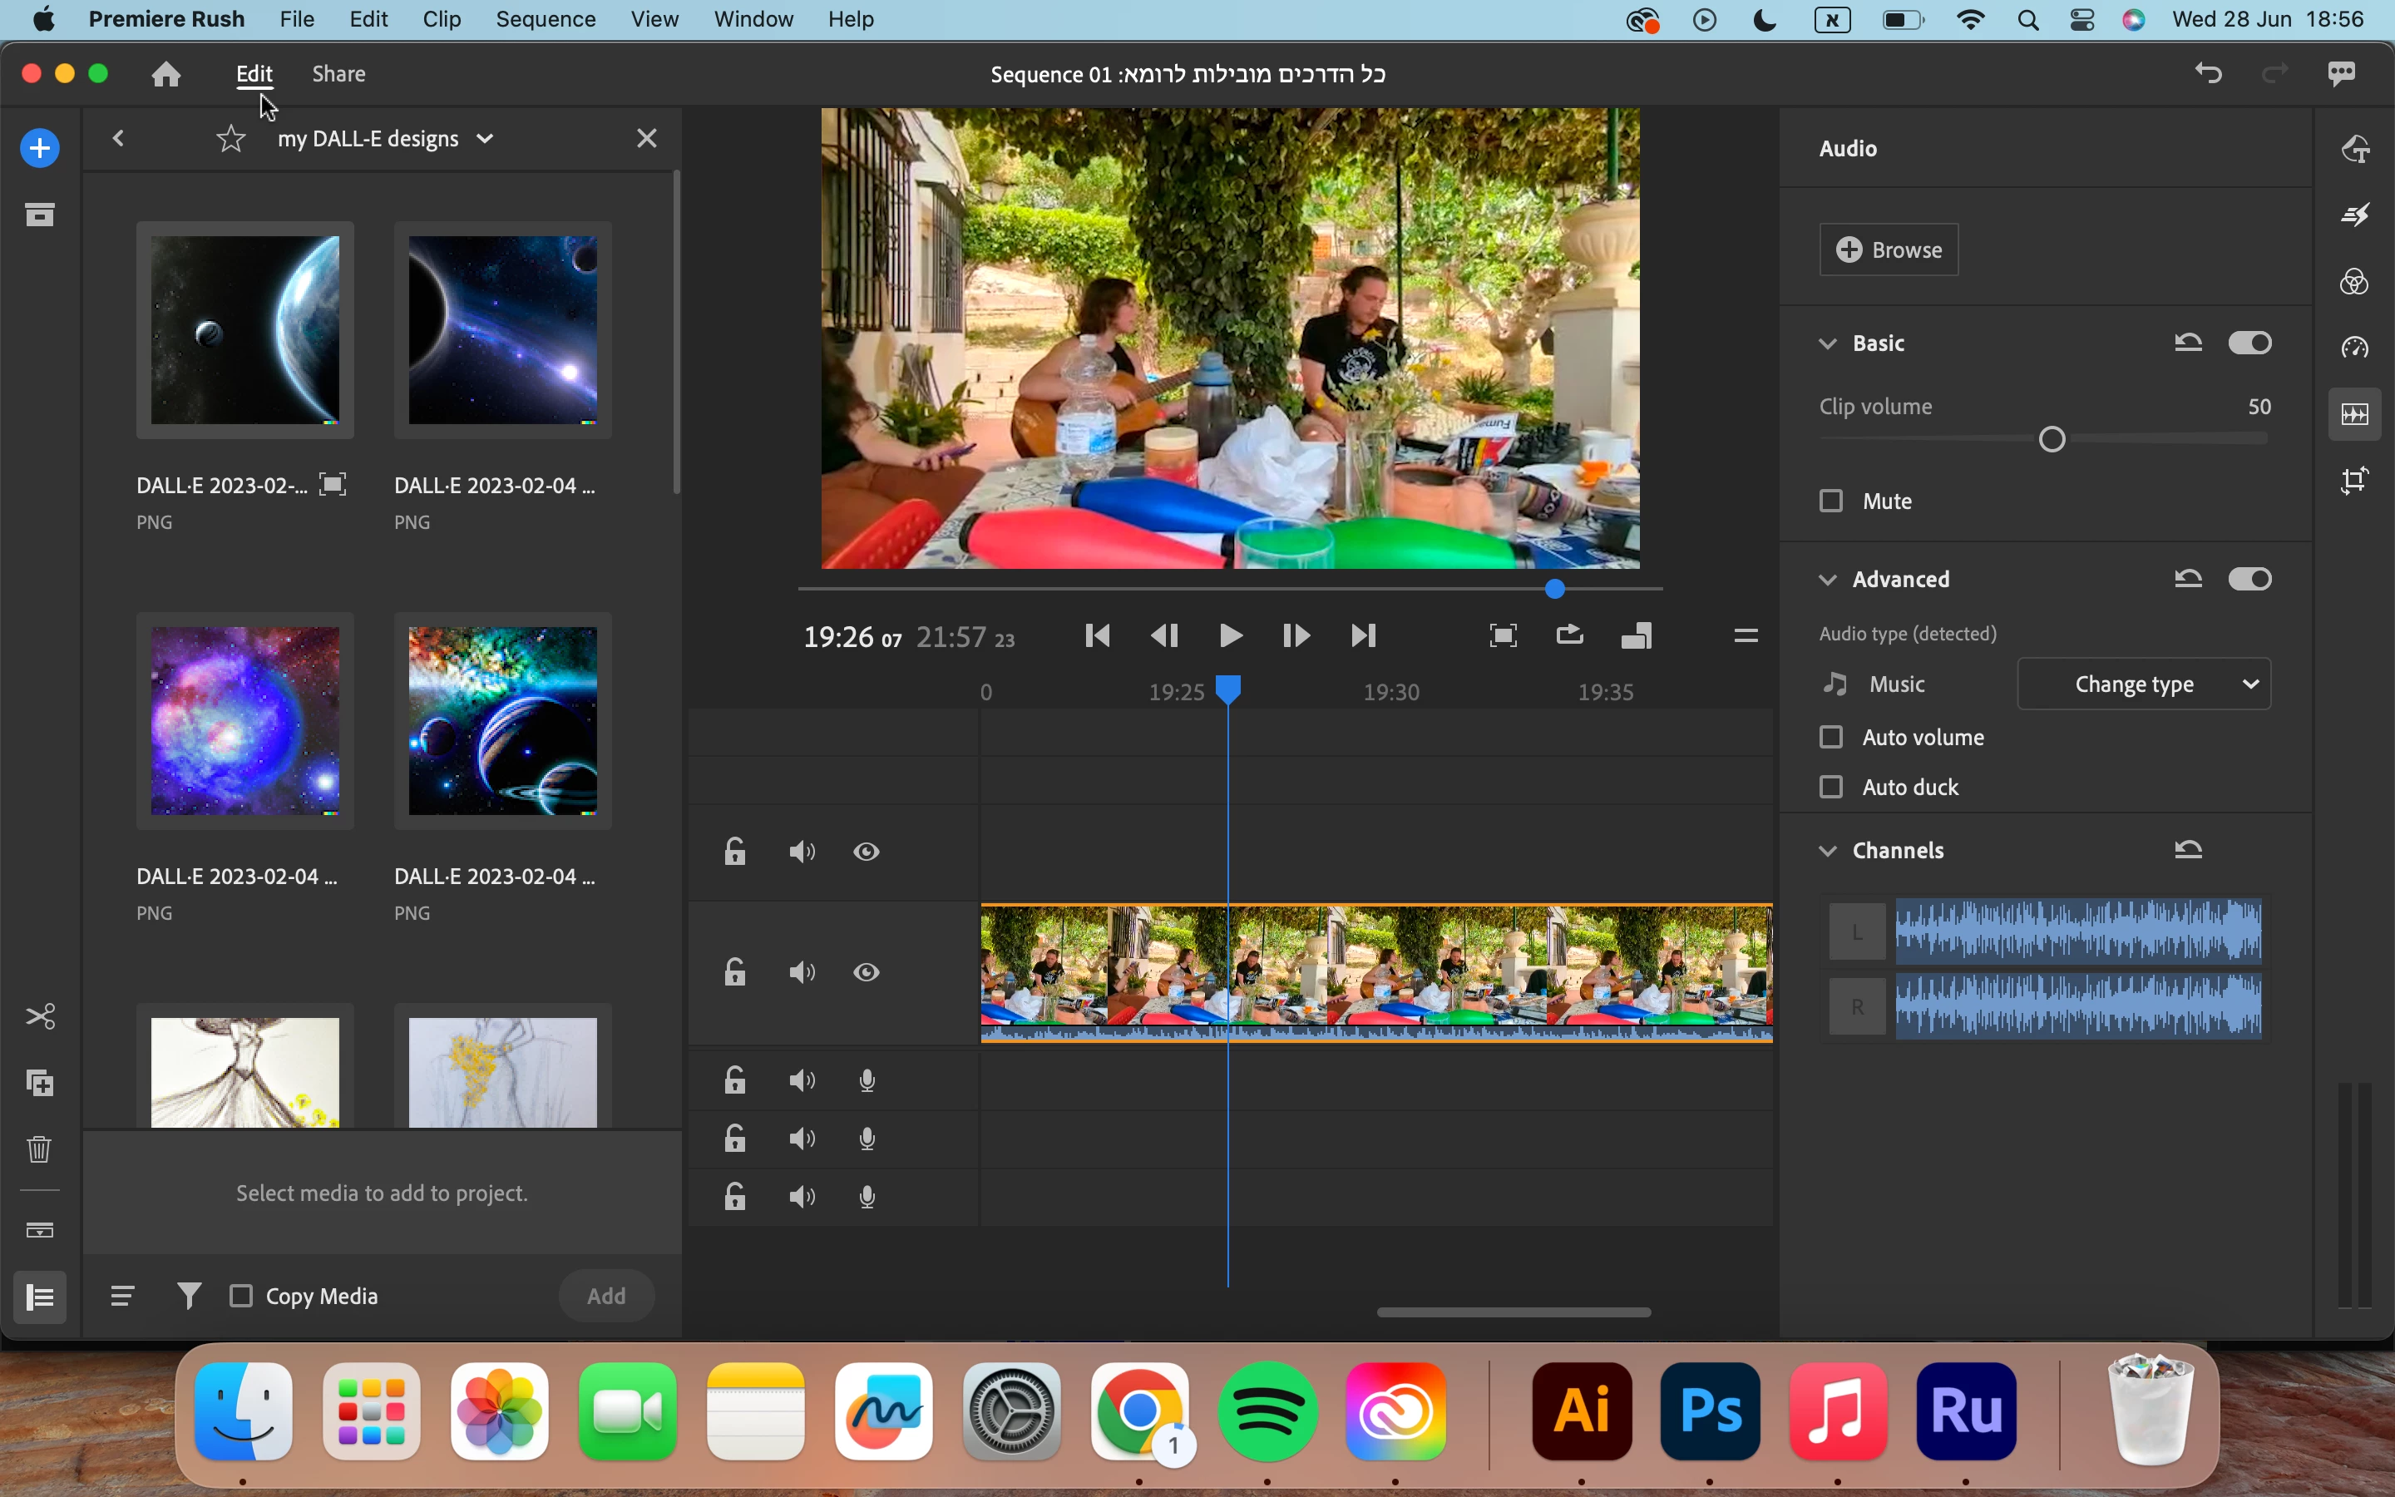Open the Change type dropdown
2395x1497 pixels.
click(x=2144, y=684)
